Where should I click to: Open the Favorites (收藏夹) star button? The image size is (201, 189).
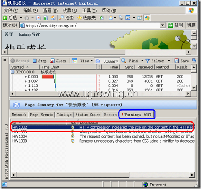(x=87, y=18)
